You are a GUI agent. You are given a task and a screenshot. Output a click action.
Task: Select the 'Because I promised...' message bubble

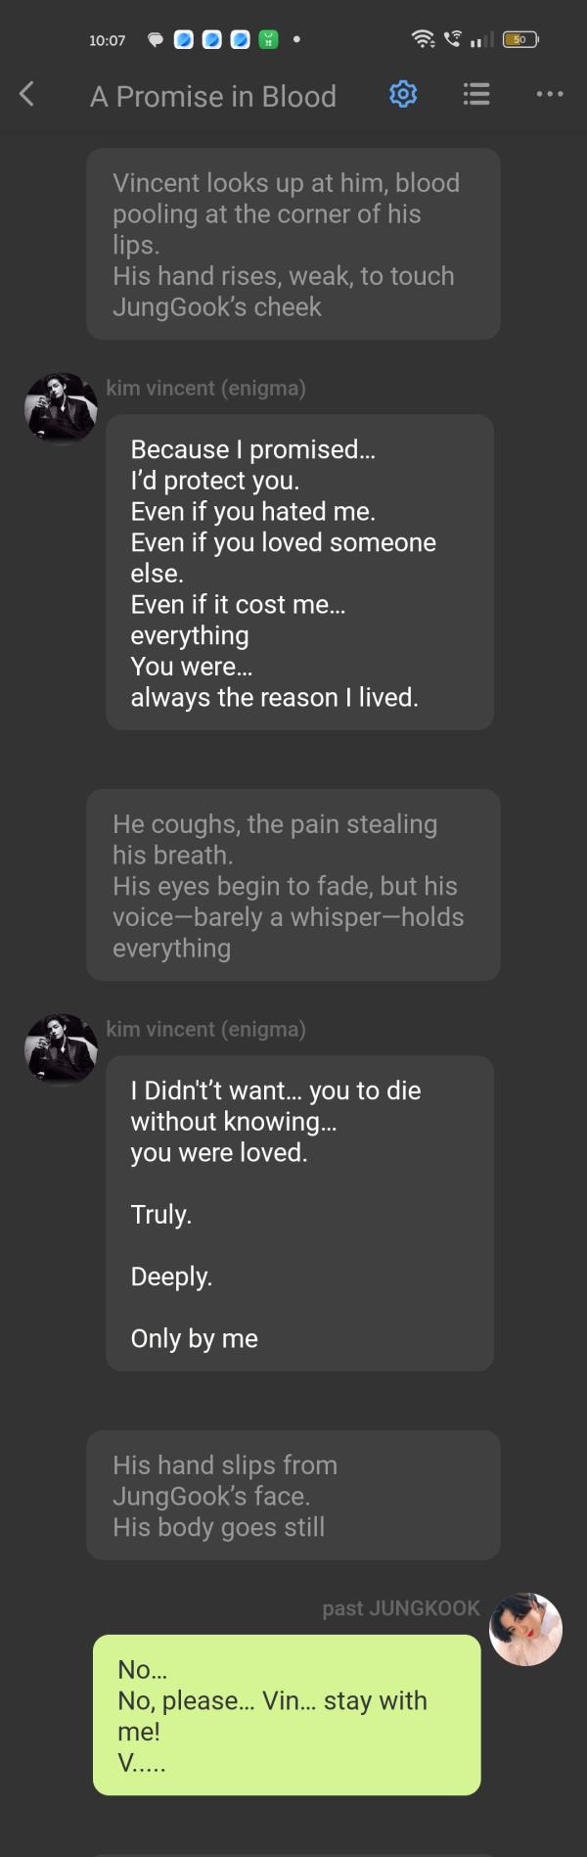click(299, 573)
